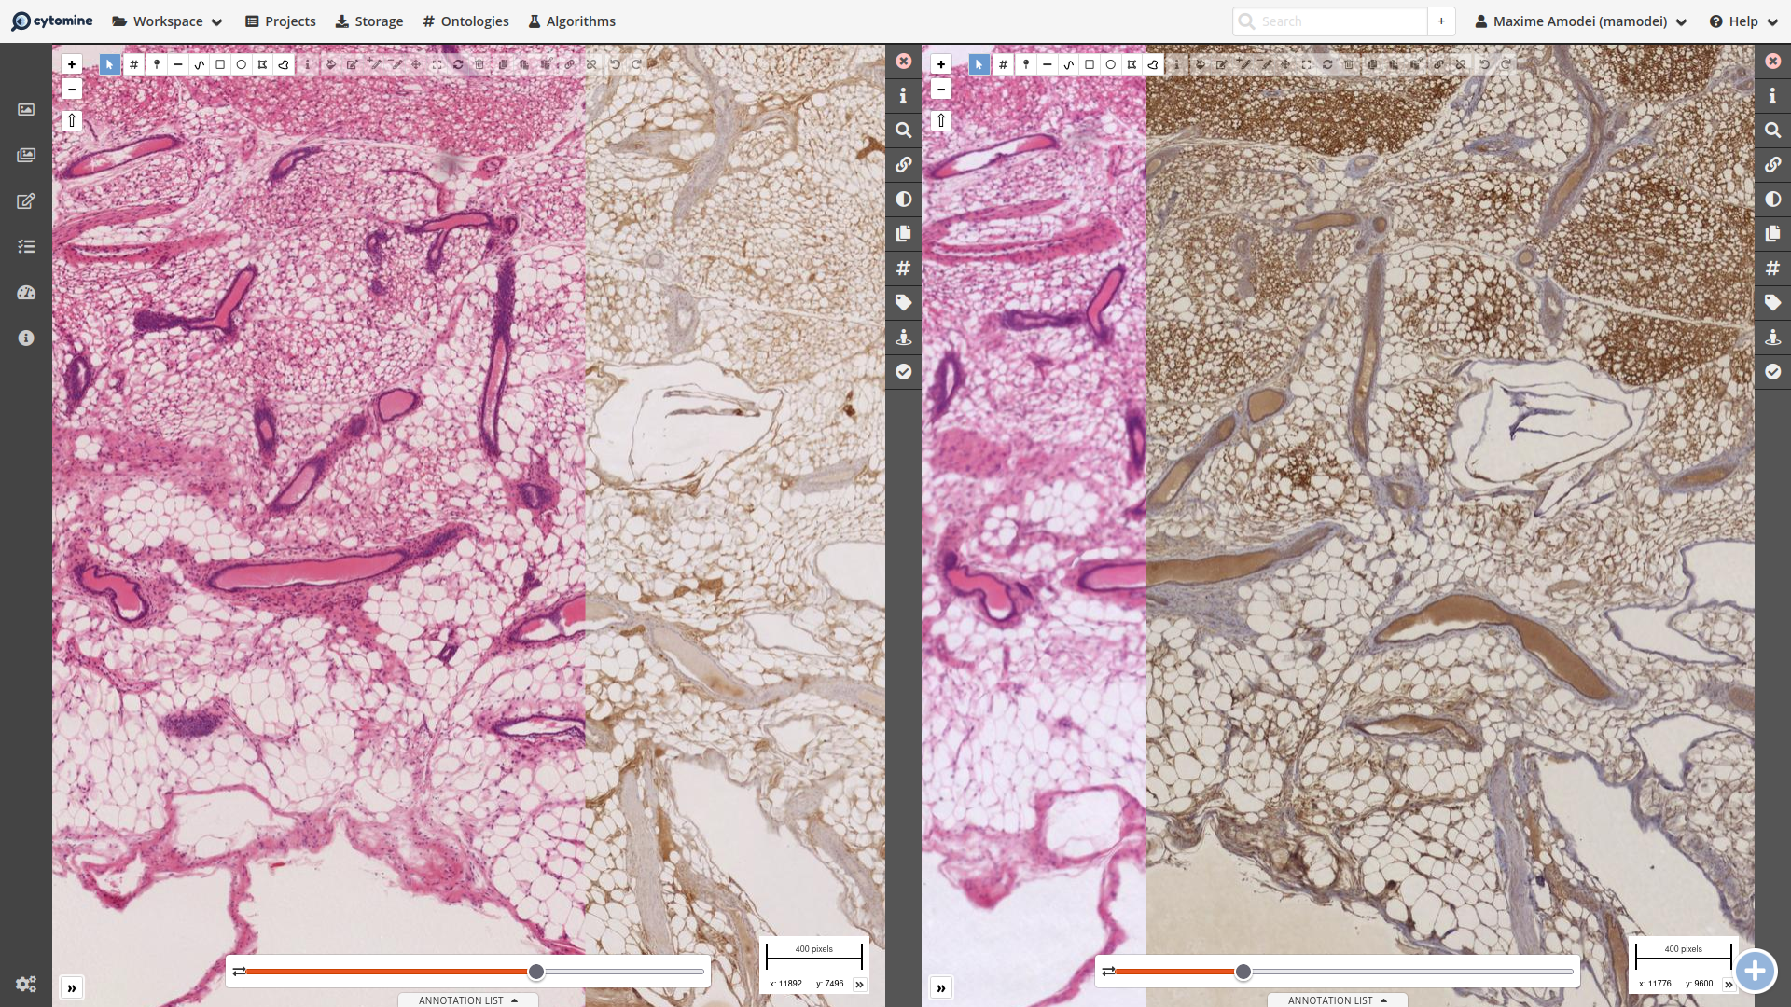Open the Ontologies menu item
The width and height of the screenshot is (1791, 1007).
(x=465, y=21)
